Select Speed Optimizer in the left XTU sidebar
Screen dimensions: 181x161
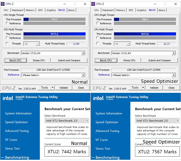point(16,122)
